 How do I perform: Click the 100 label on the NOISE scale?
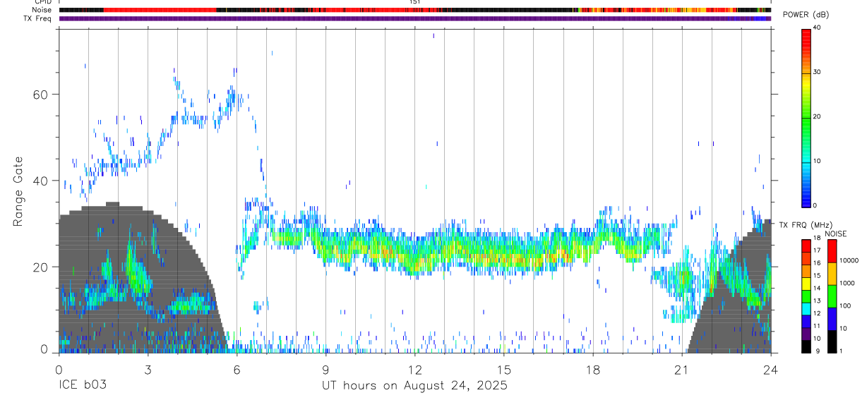point(844,305)
